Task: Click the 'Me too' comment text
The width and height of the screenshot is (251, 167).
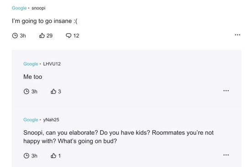Action: click(33, 77)
